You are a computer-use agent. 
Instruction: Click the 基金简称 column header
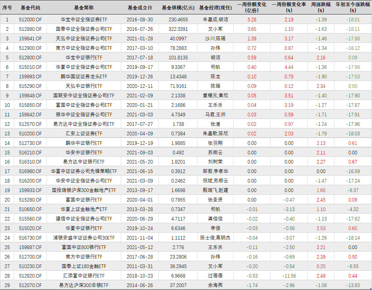(84, 8)
